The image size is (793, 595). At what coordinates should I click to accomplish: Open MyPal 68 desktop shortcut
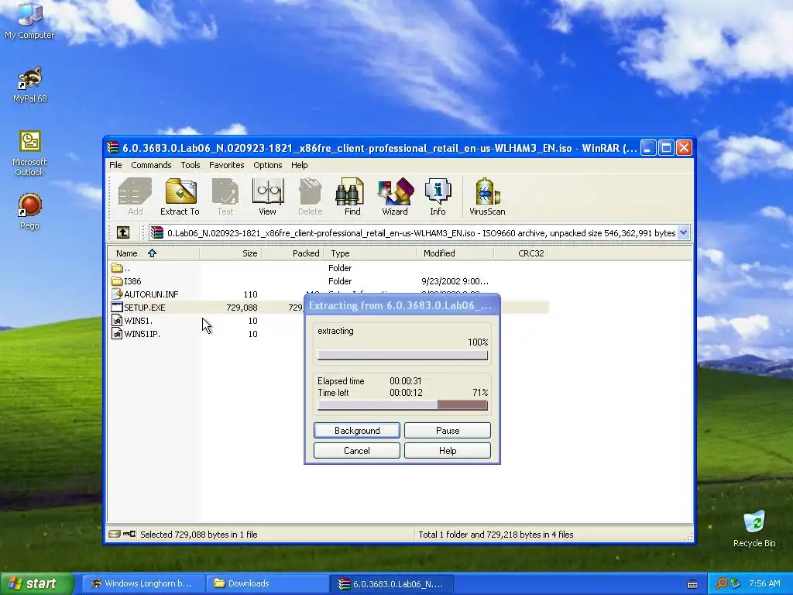tap(30, 85)
